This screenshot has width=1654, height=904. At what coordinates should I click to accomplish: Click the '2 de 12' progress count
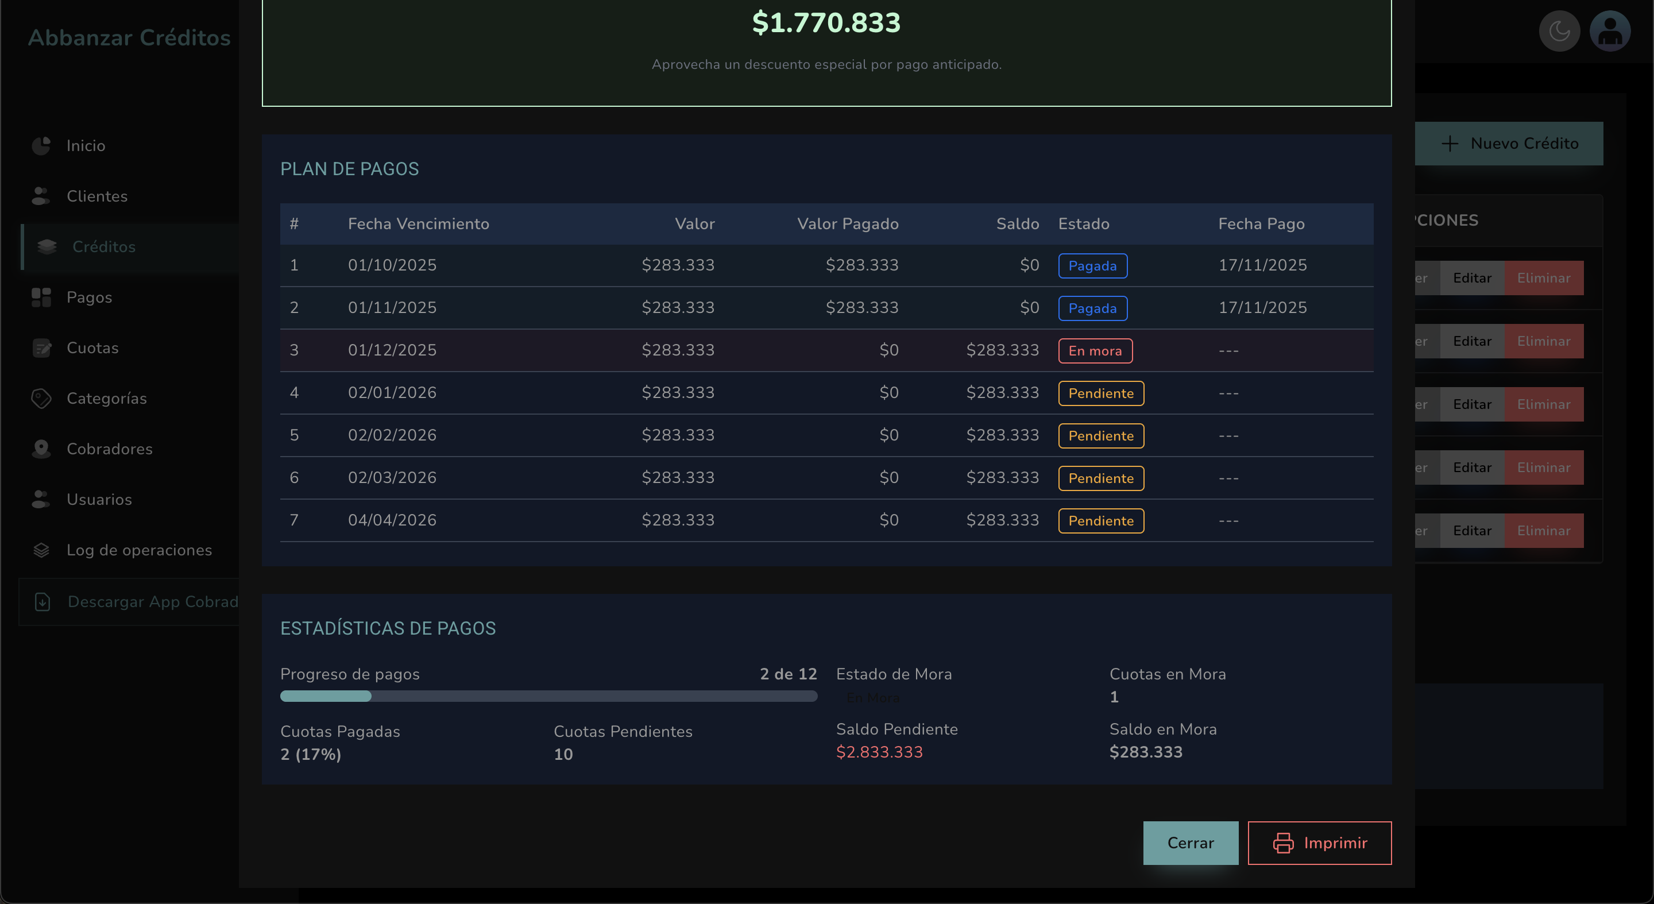788,674
